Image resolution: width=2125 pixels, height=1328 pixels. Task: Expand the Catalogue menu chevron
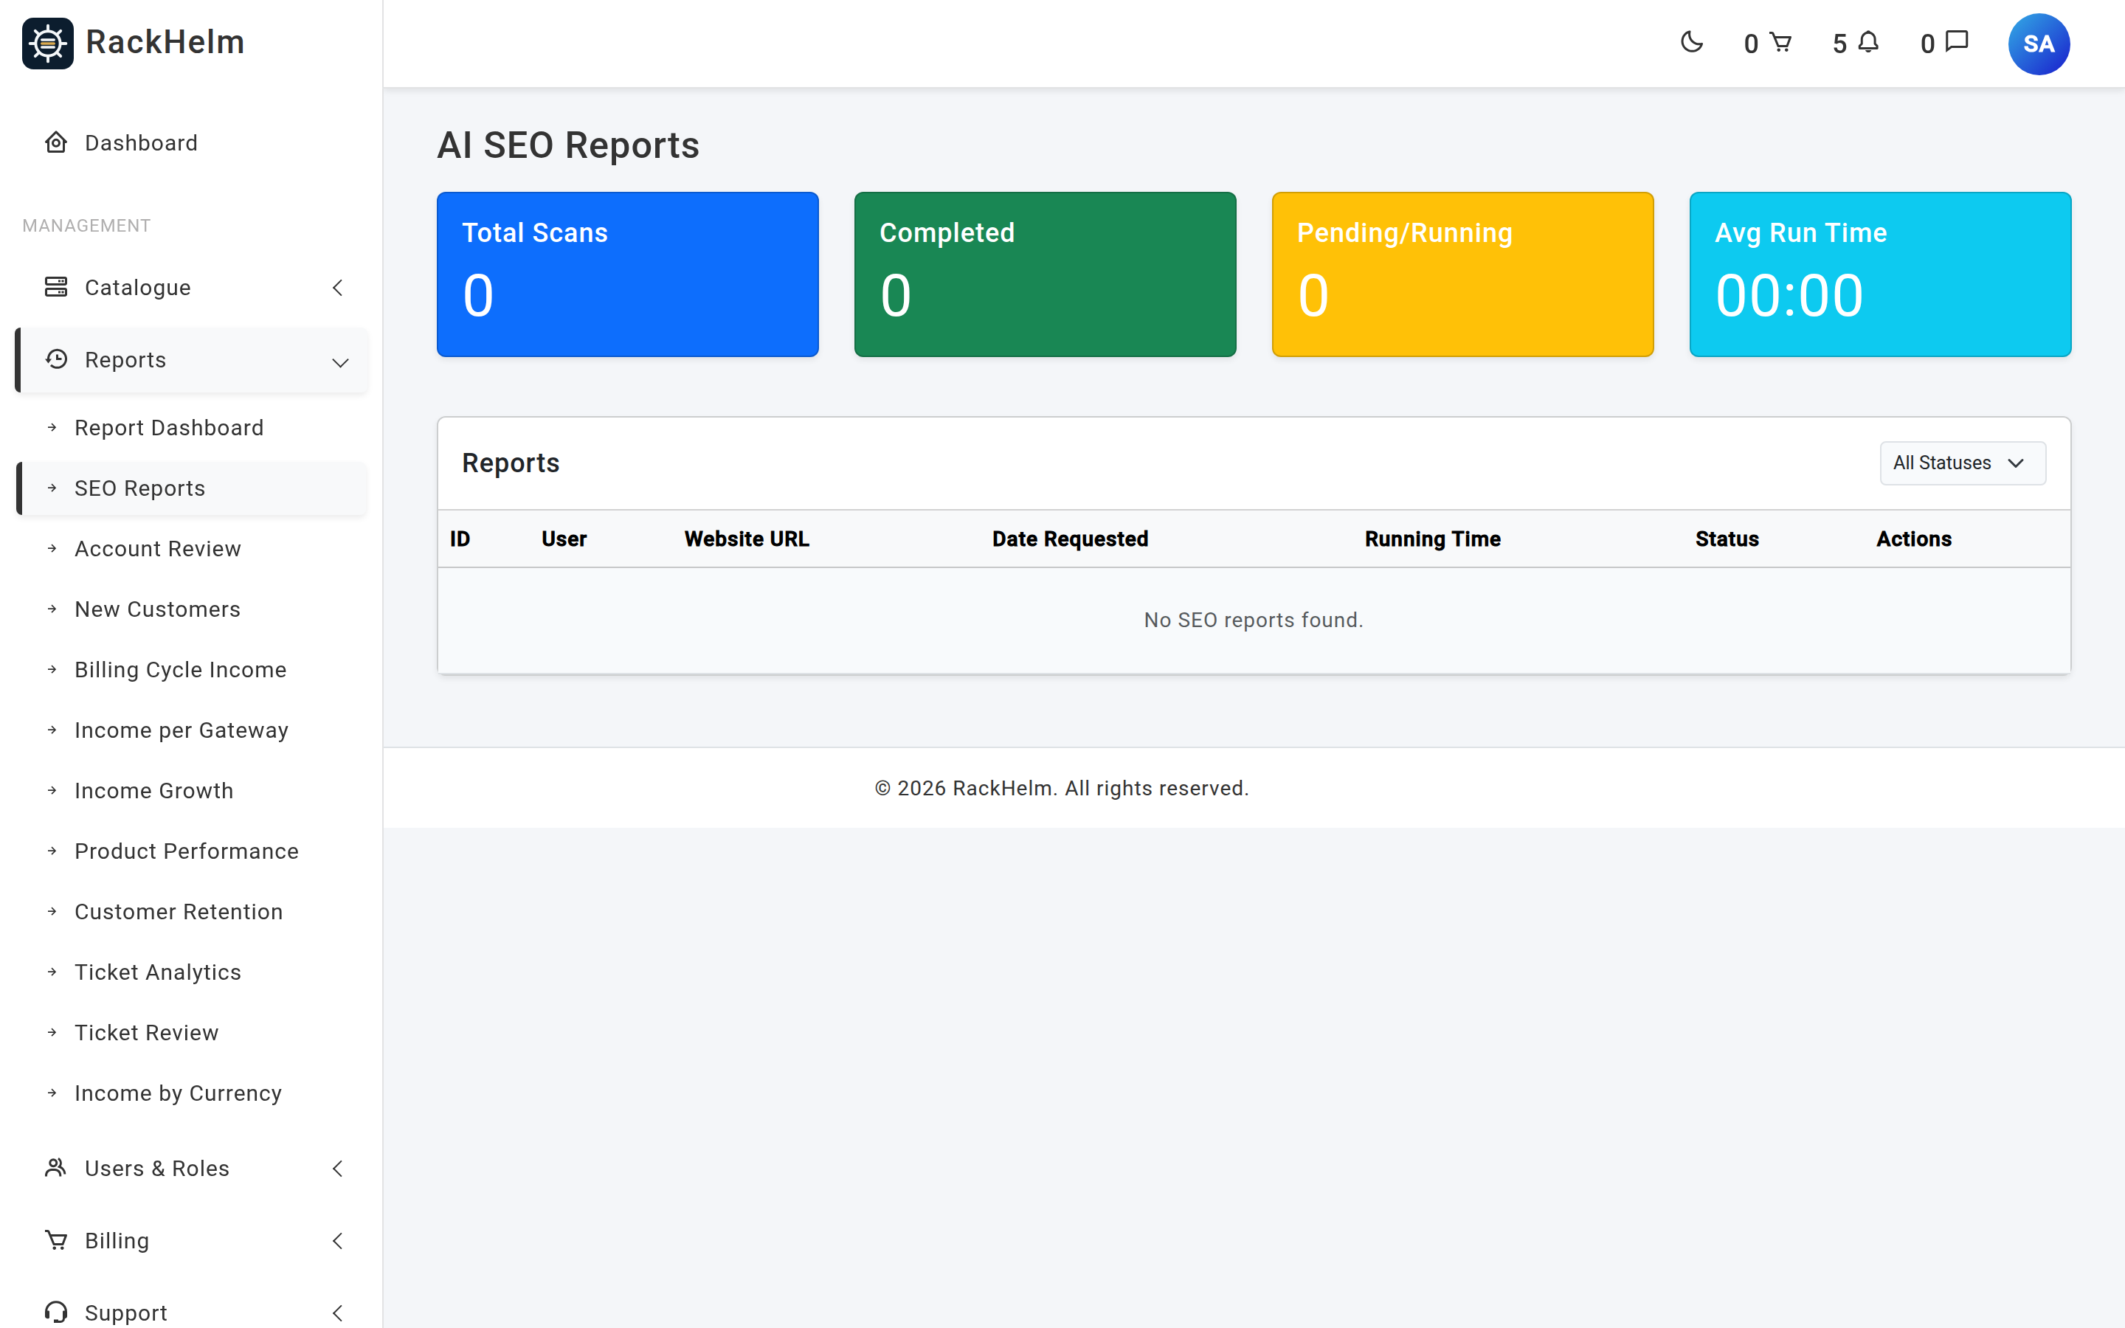338,287
